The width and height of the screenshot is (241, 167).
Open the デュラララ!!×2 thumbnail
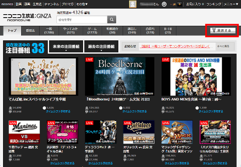(x=101, y=132)
